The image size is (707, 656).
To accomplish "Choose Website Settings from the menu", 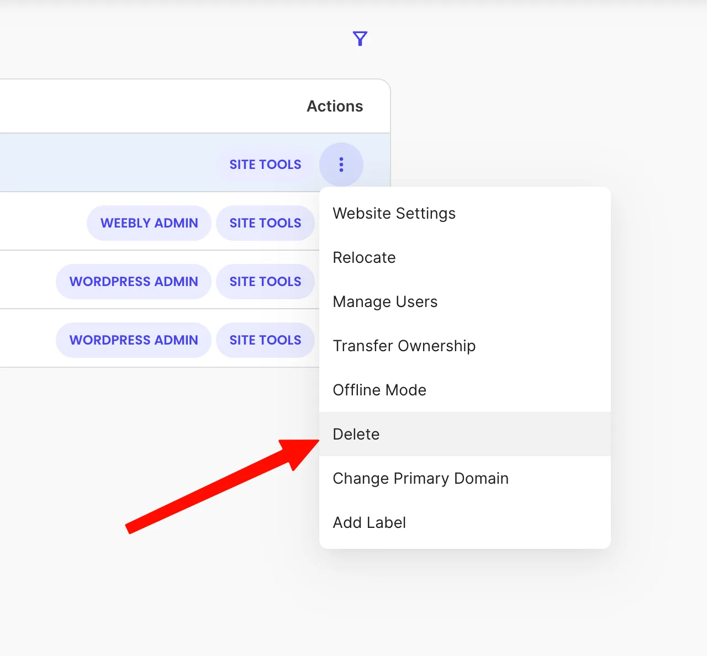I will point(465,213).
